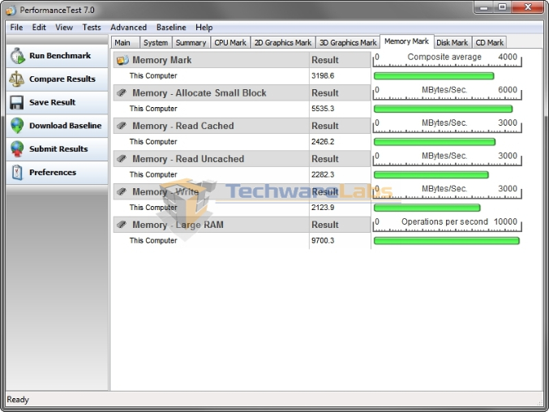
Task: Click the Preferences clipboard icon
Action: (x=17, y=172)
